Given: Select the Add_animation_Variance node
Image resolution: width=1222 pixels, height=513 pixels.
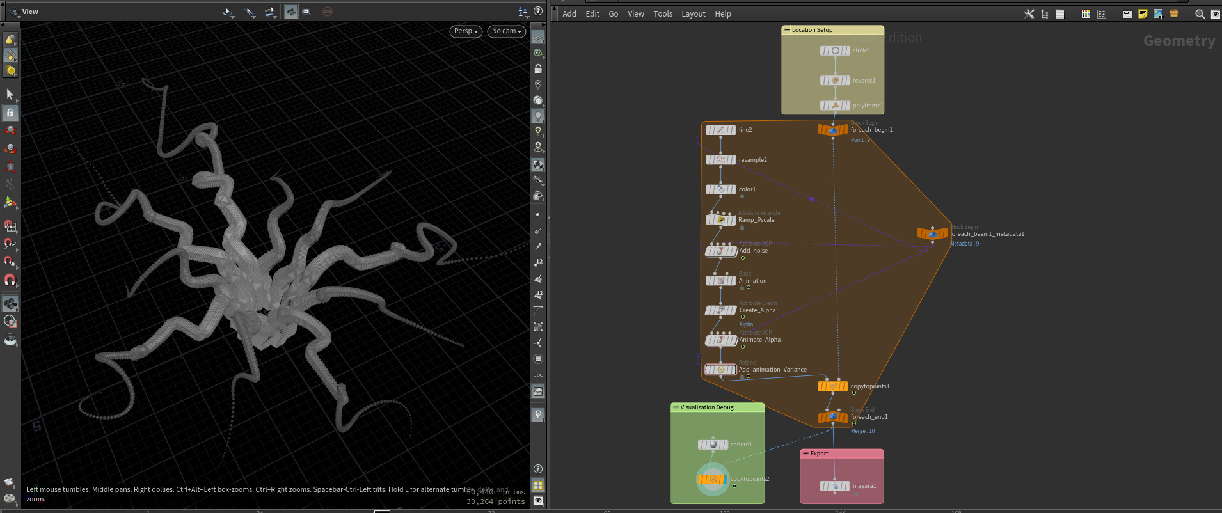Looking at the screenshot, I should coord(720,370).
